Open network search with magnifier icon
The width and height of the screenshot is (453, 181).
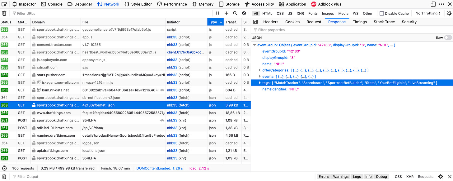click(x=235, y=13)
